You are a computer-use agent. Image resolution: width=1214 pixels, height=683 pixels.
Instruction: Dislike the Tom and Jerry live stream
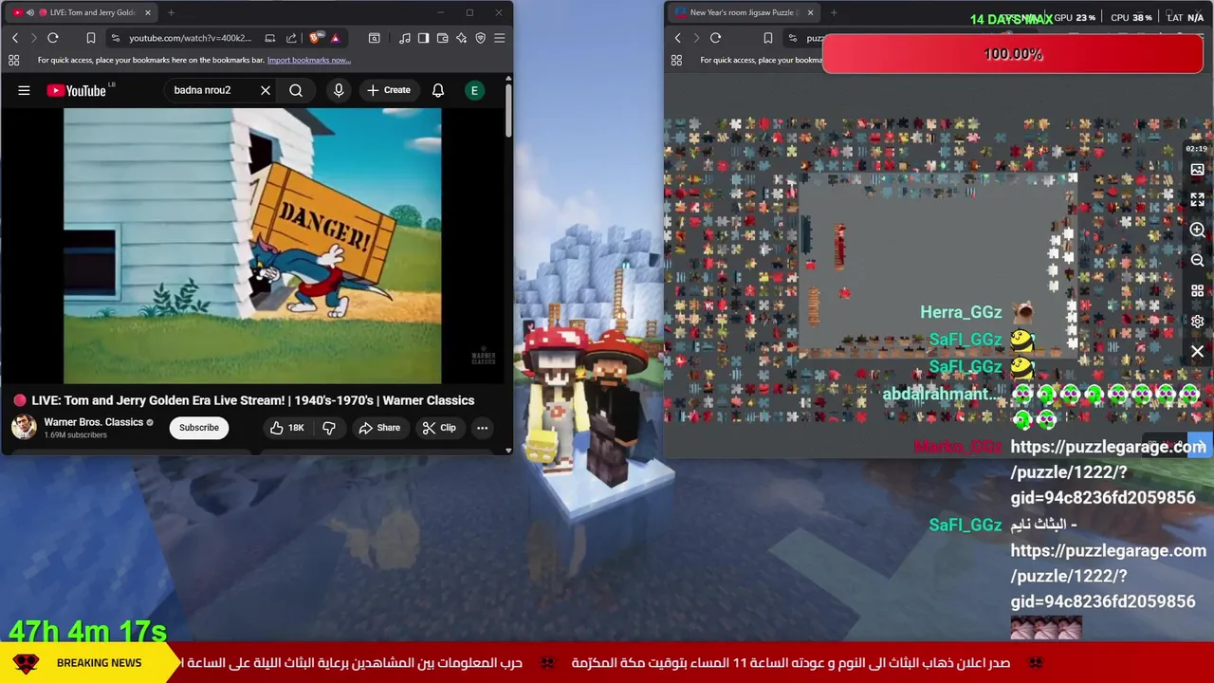pos(329,428)
